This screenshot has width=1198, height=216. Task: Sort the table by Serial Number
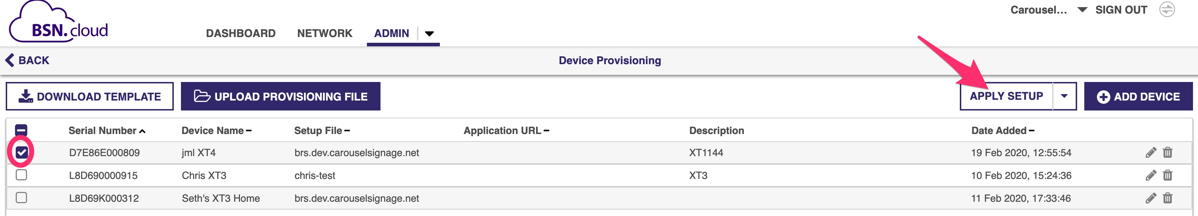tap(107, 131)
